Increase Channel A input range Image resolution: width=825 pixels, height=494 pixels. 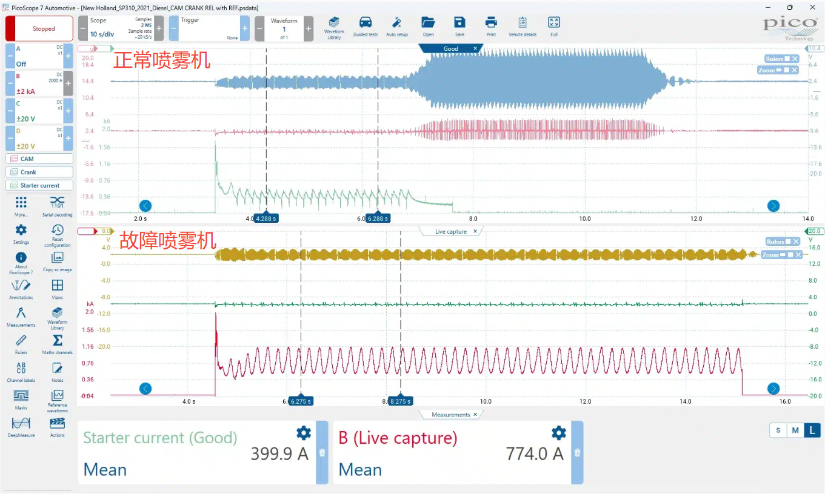68,56
